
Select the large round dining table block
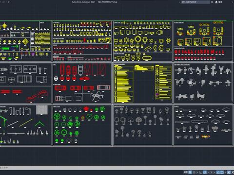click(x=137, y=39)
